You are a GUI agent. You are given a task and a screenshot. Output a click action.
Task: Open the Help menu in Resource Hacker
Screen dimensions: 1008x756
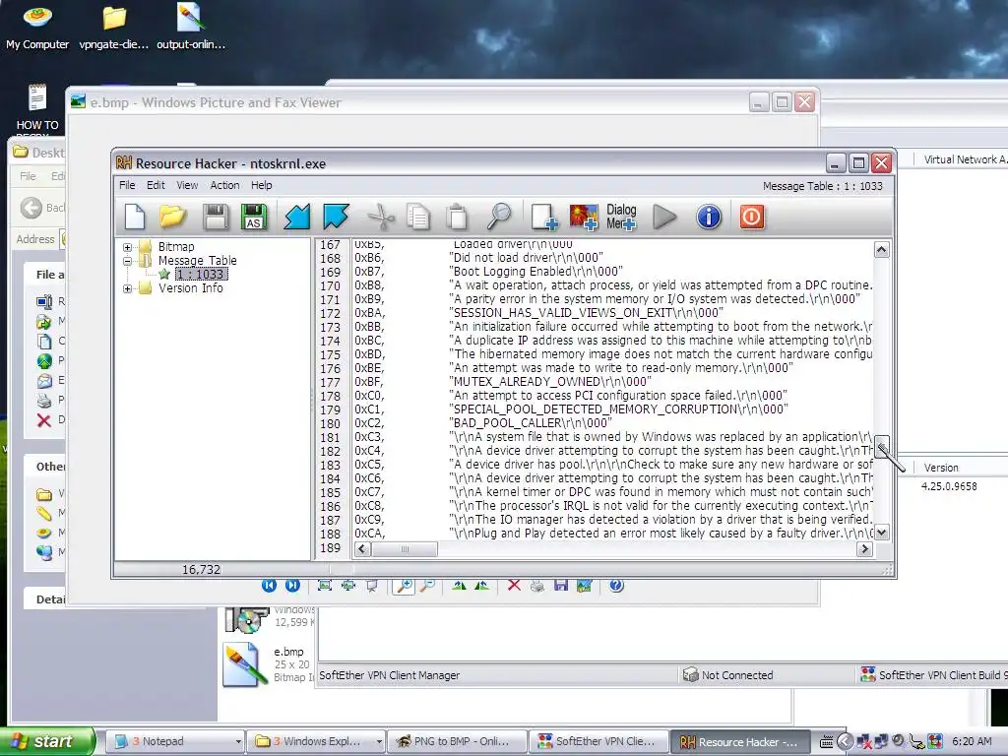pos(262,185)
